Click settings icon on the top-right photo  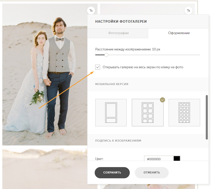tap(188, 10)
